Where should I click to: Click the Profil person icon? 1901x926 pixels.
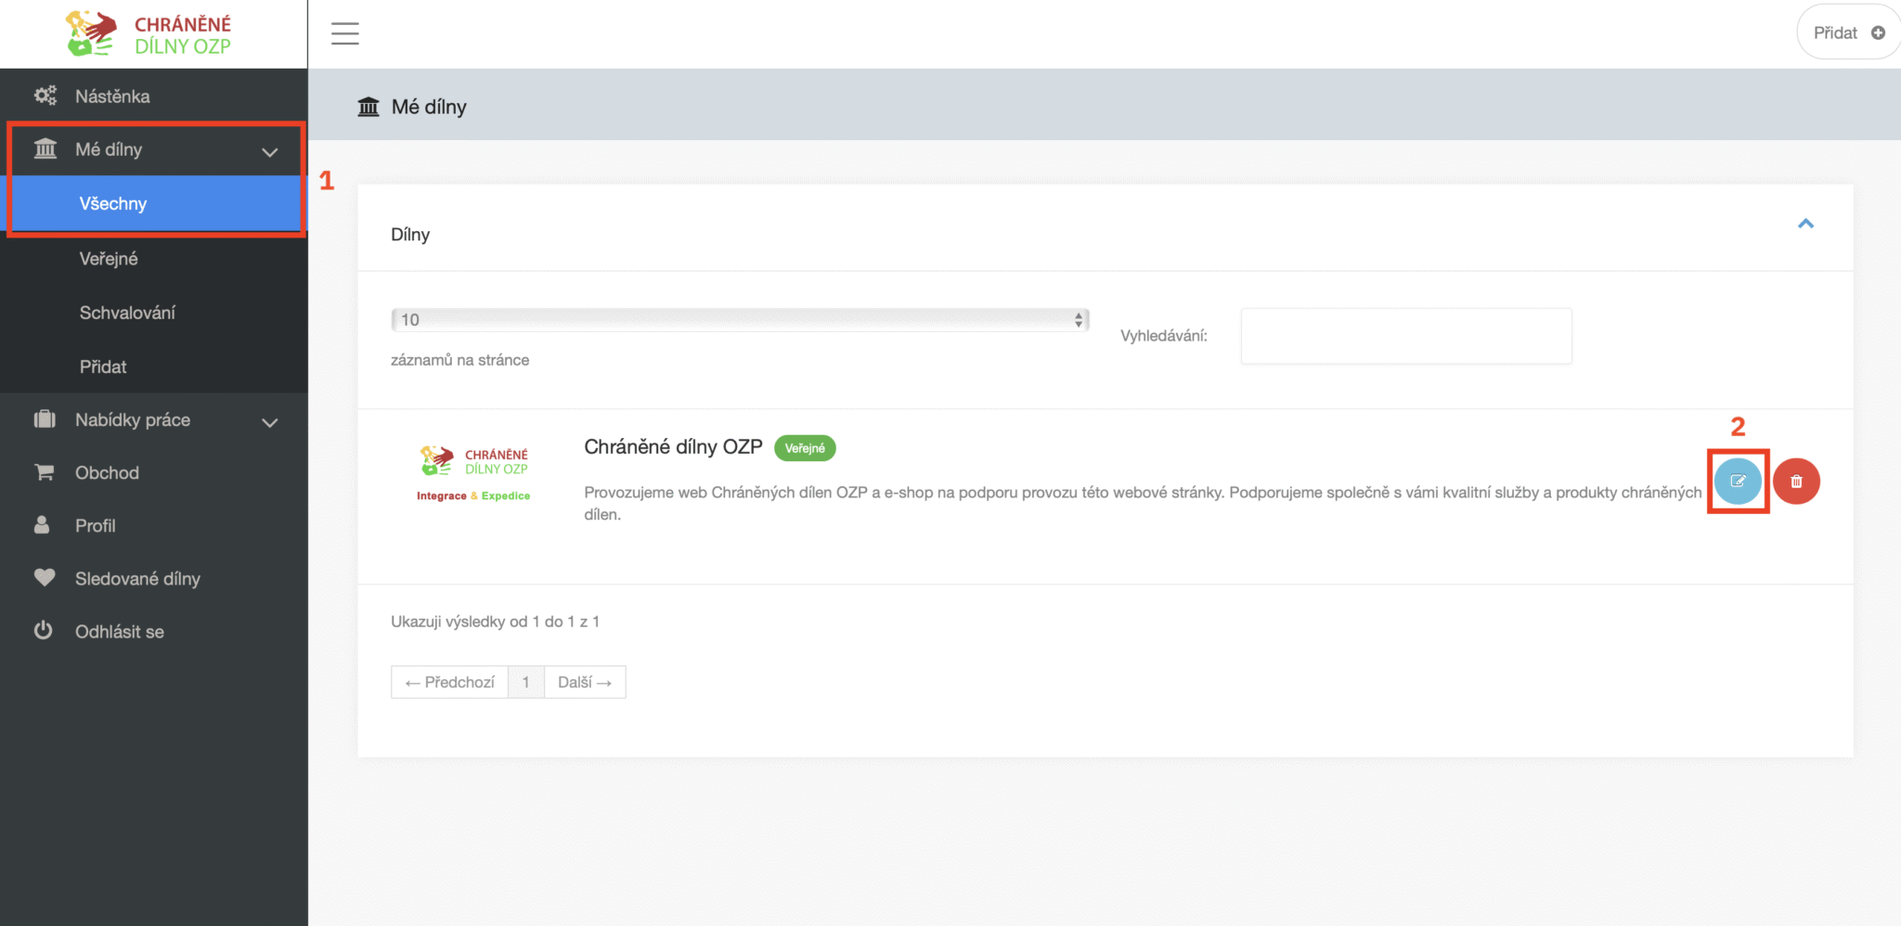pos(42,525)
